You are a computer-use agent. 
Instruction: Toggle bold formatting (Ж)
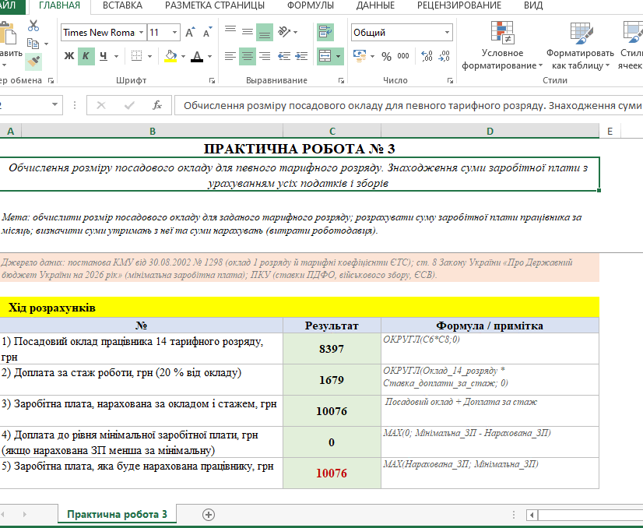[x=69, y=56]
